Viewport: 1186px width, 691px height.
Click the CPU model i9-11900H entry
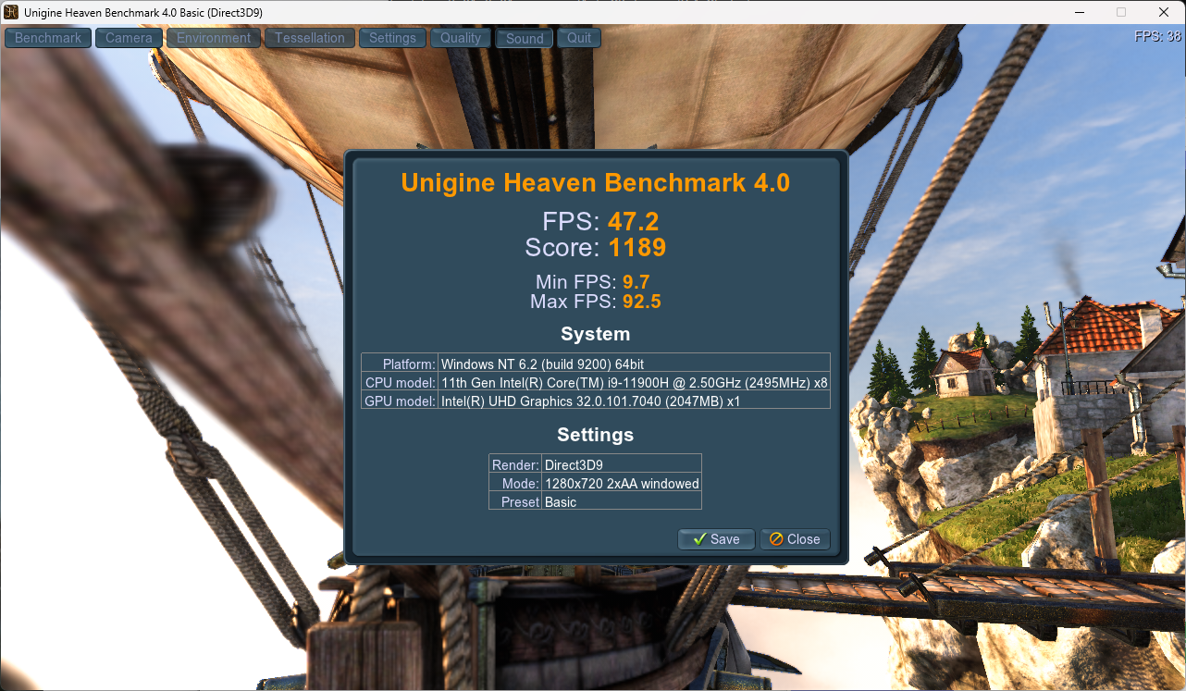click(634, 382)
